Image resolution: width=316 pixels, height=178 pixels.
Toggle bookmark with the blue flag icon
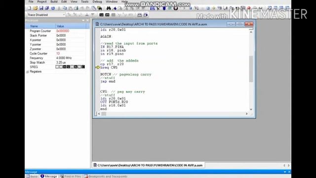click(x=115, y=8)
